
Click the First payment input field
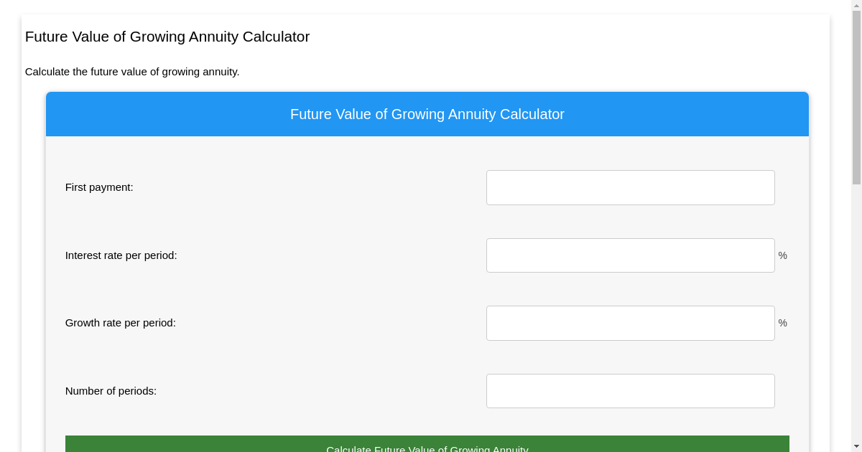click(630, 187)
